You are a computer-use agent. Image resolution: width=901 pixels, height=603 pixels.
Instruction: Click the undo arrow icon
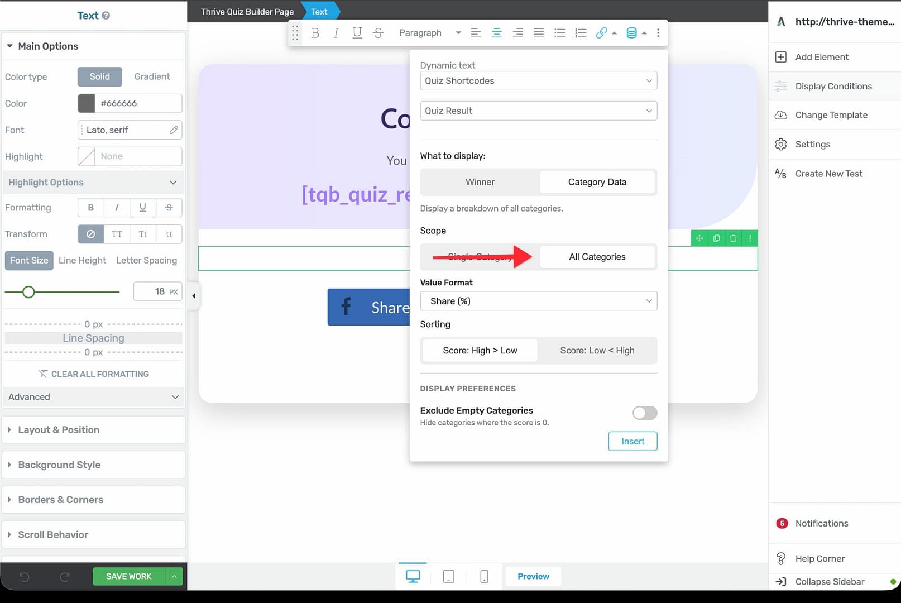point(24,577)
